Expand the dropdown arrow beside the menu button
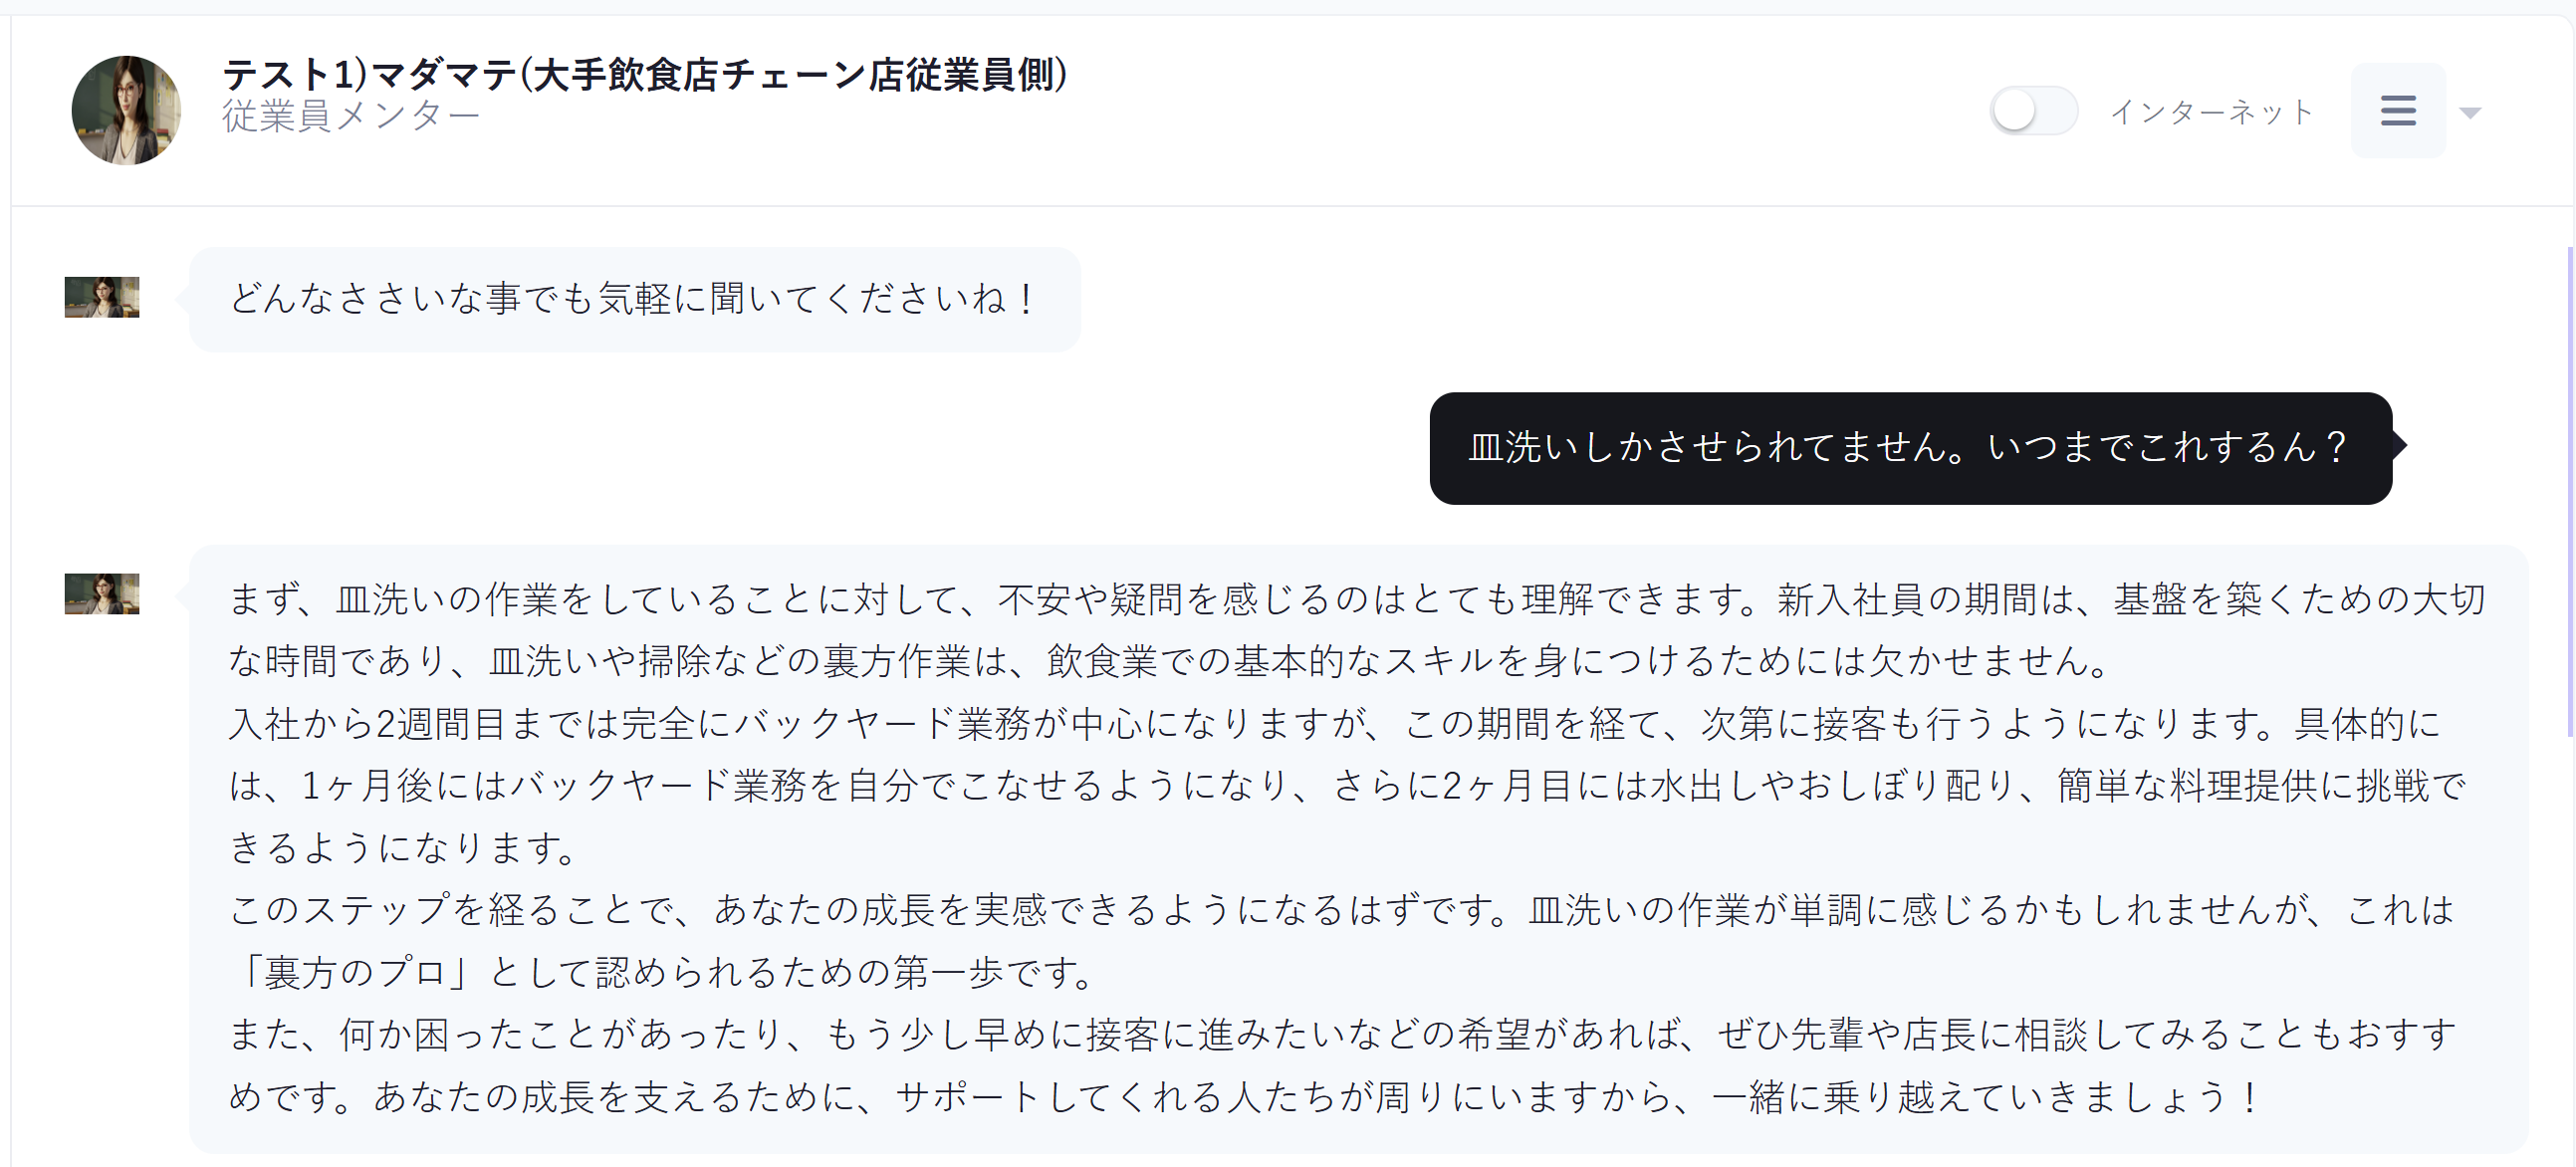 2469,112
